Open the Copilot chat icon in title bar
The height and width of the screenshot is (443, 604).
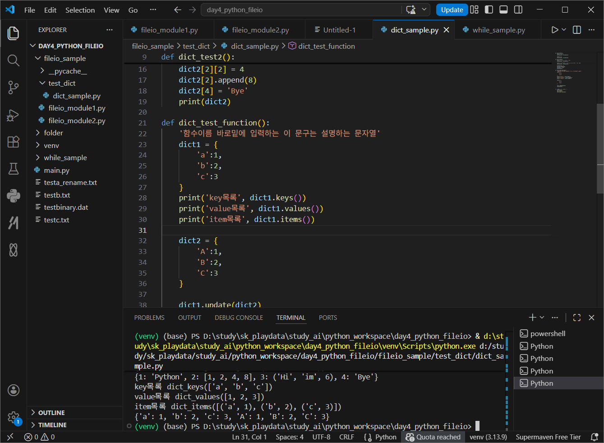click(x=411, y=10)
